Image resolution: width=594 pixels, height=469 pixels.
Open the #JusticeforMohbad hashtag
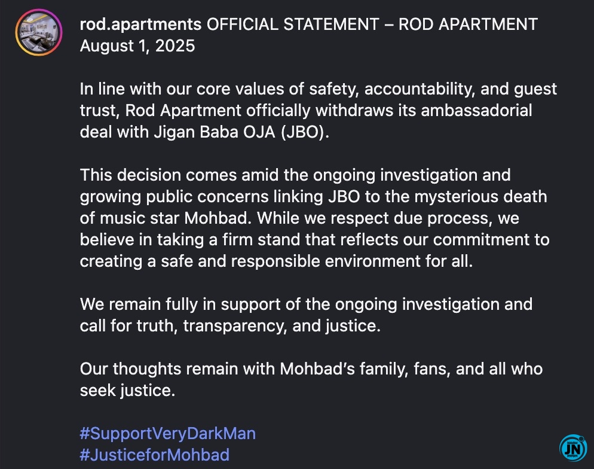click(155, 455)
